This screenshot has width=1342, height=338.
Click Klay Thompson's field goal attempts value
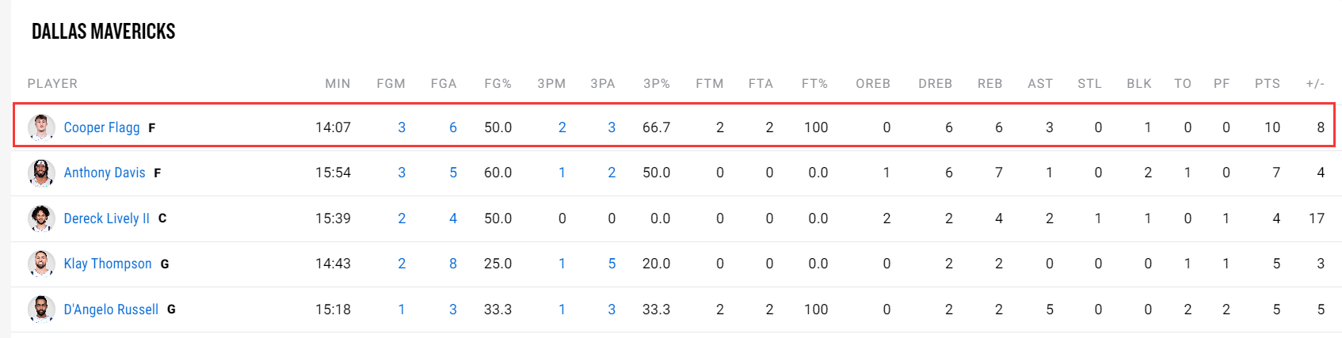coord(453,264)
